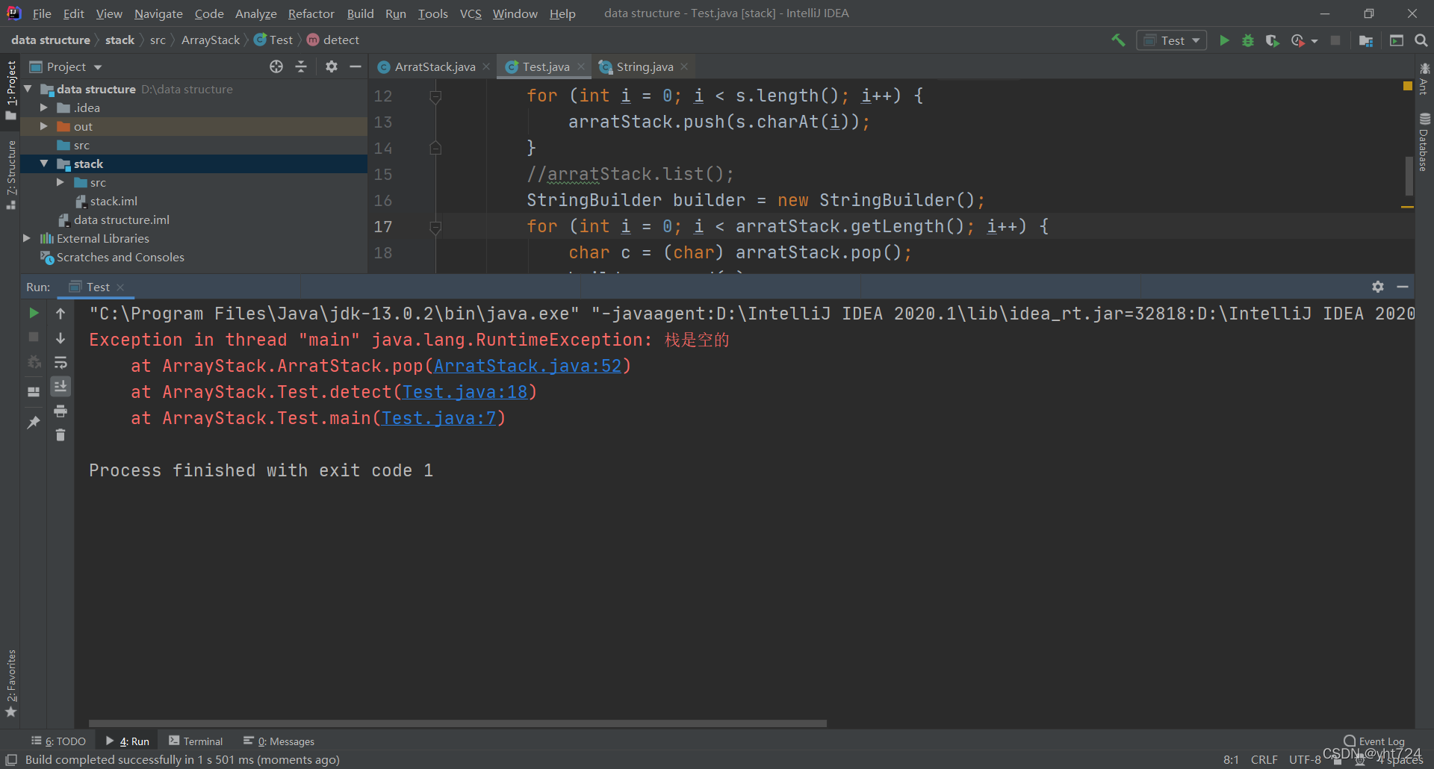Screen dimensions: 1434x769
Task: Fold the for loop at line 12
Action: pos(435,96)
